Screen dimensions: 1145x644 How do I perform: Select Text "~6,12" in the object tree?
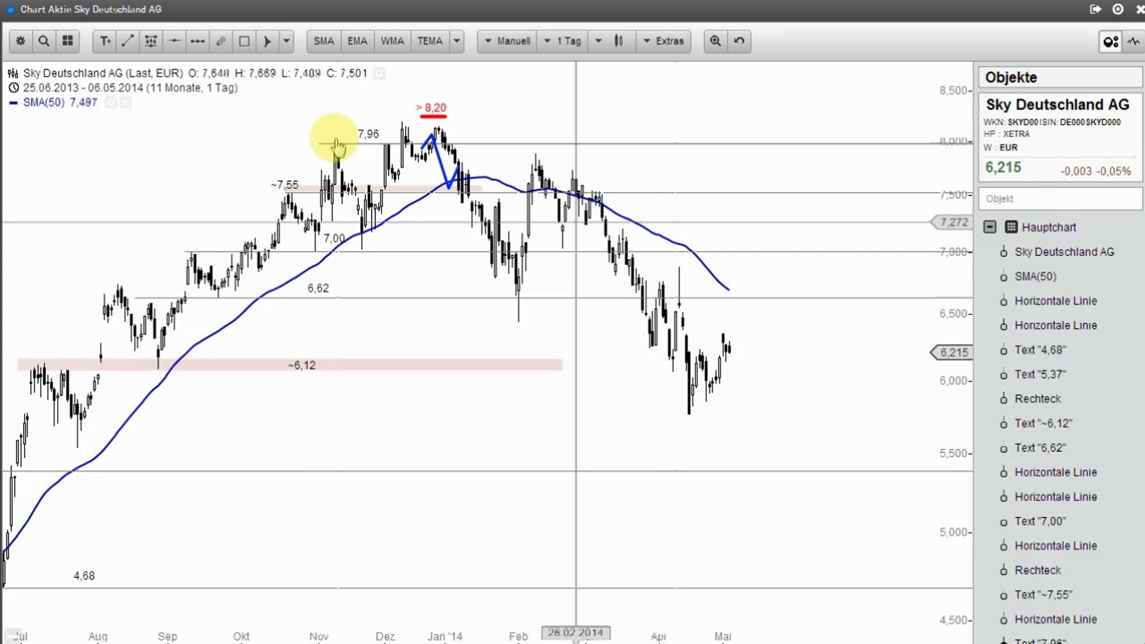pyautogui.click(x=1043, y=424)
